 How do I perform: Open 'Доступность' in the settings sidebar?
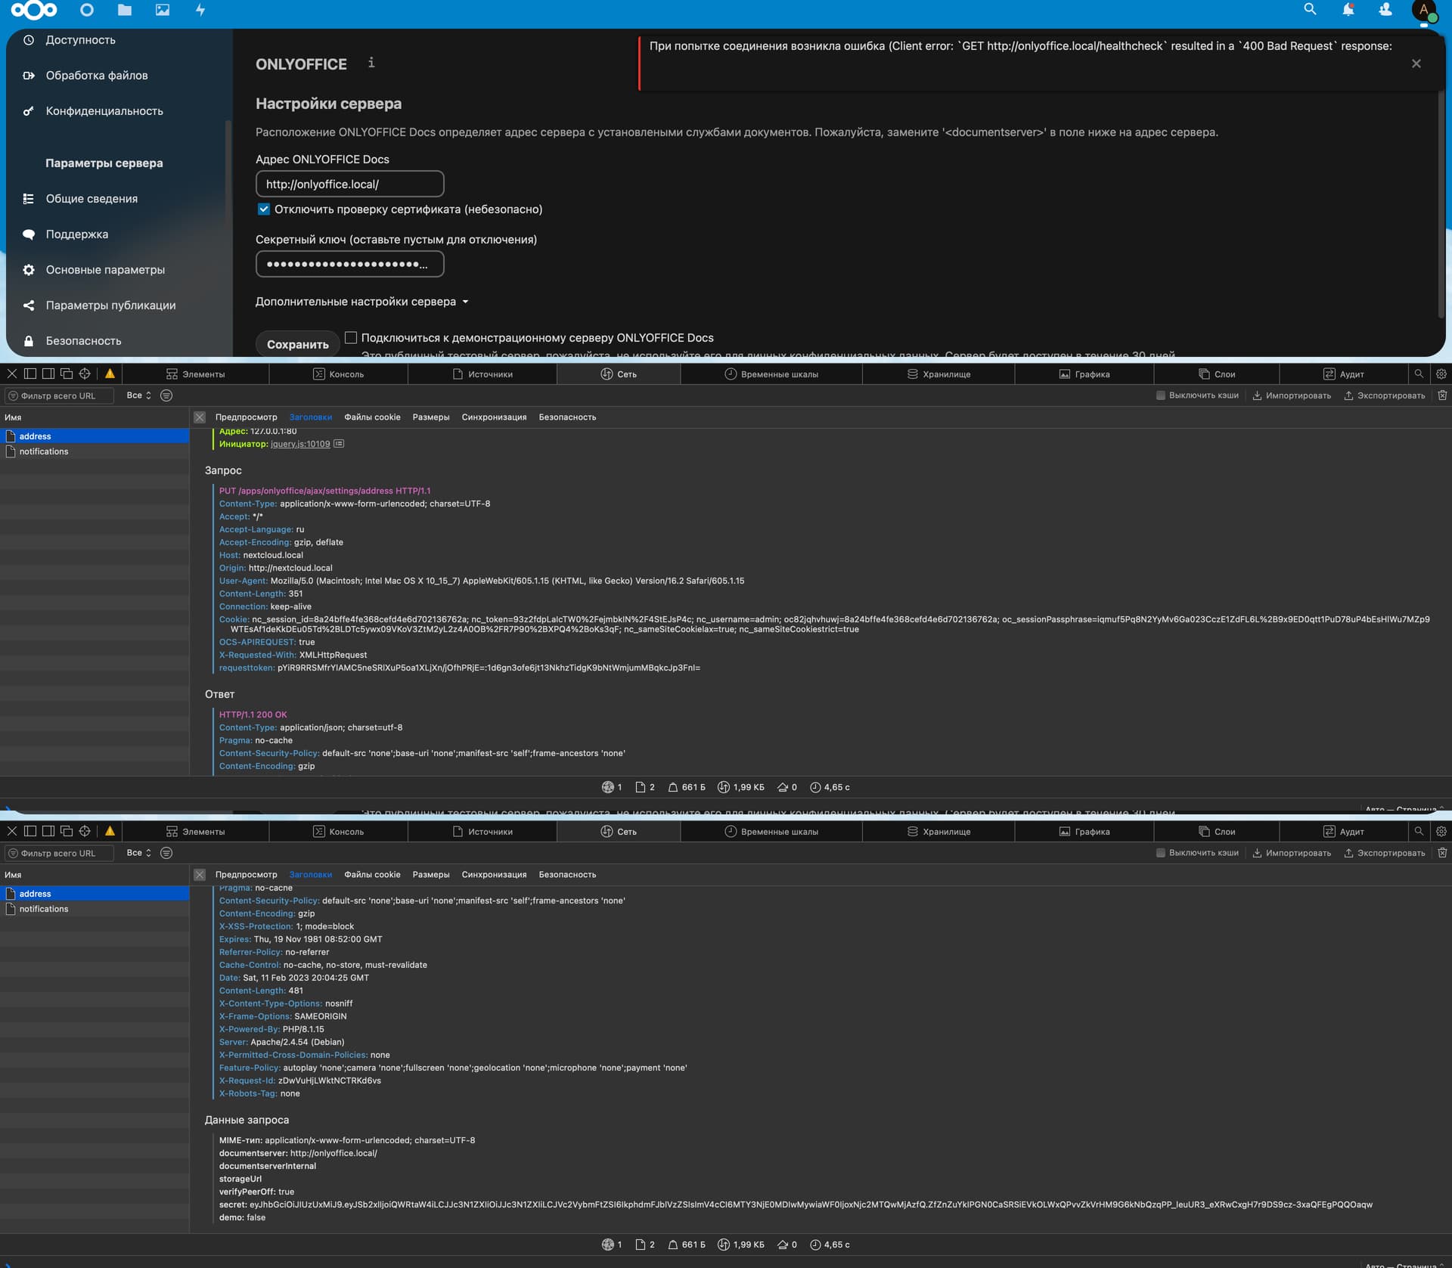[80, 40]
